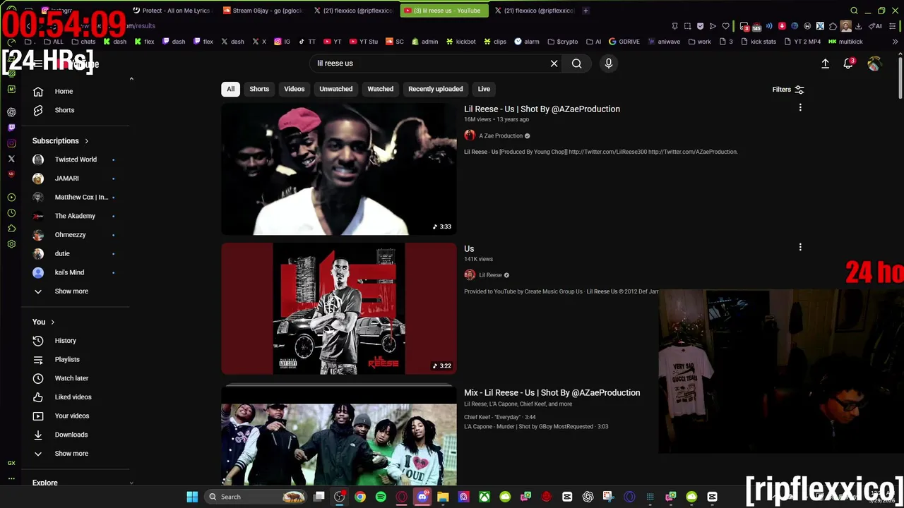Open 'Lil Reese - Us | Shot By @AZaeProduction' title
The height and width of the screenshot is (508, 904).
(x=542, y=109)
